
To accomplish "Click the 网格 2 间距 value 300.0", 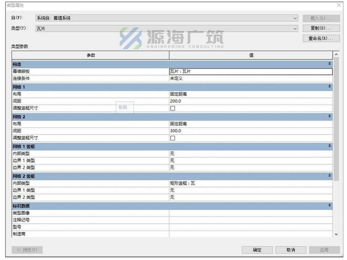I will 251,131.
